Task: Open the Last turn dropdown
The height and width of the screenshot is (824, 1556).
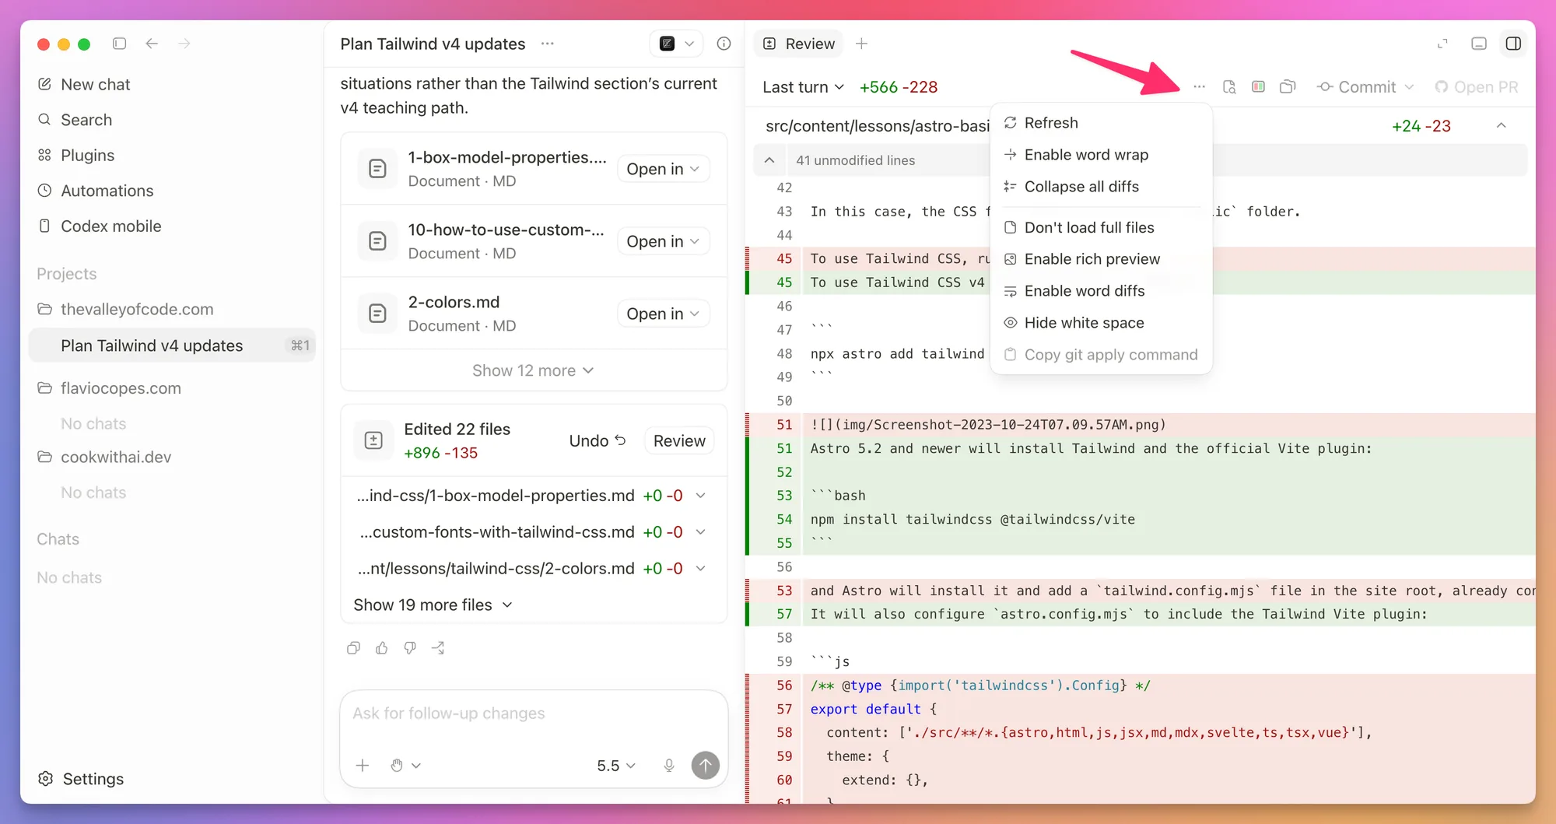Action: coord(803,87)
